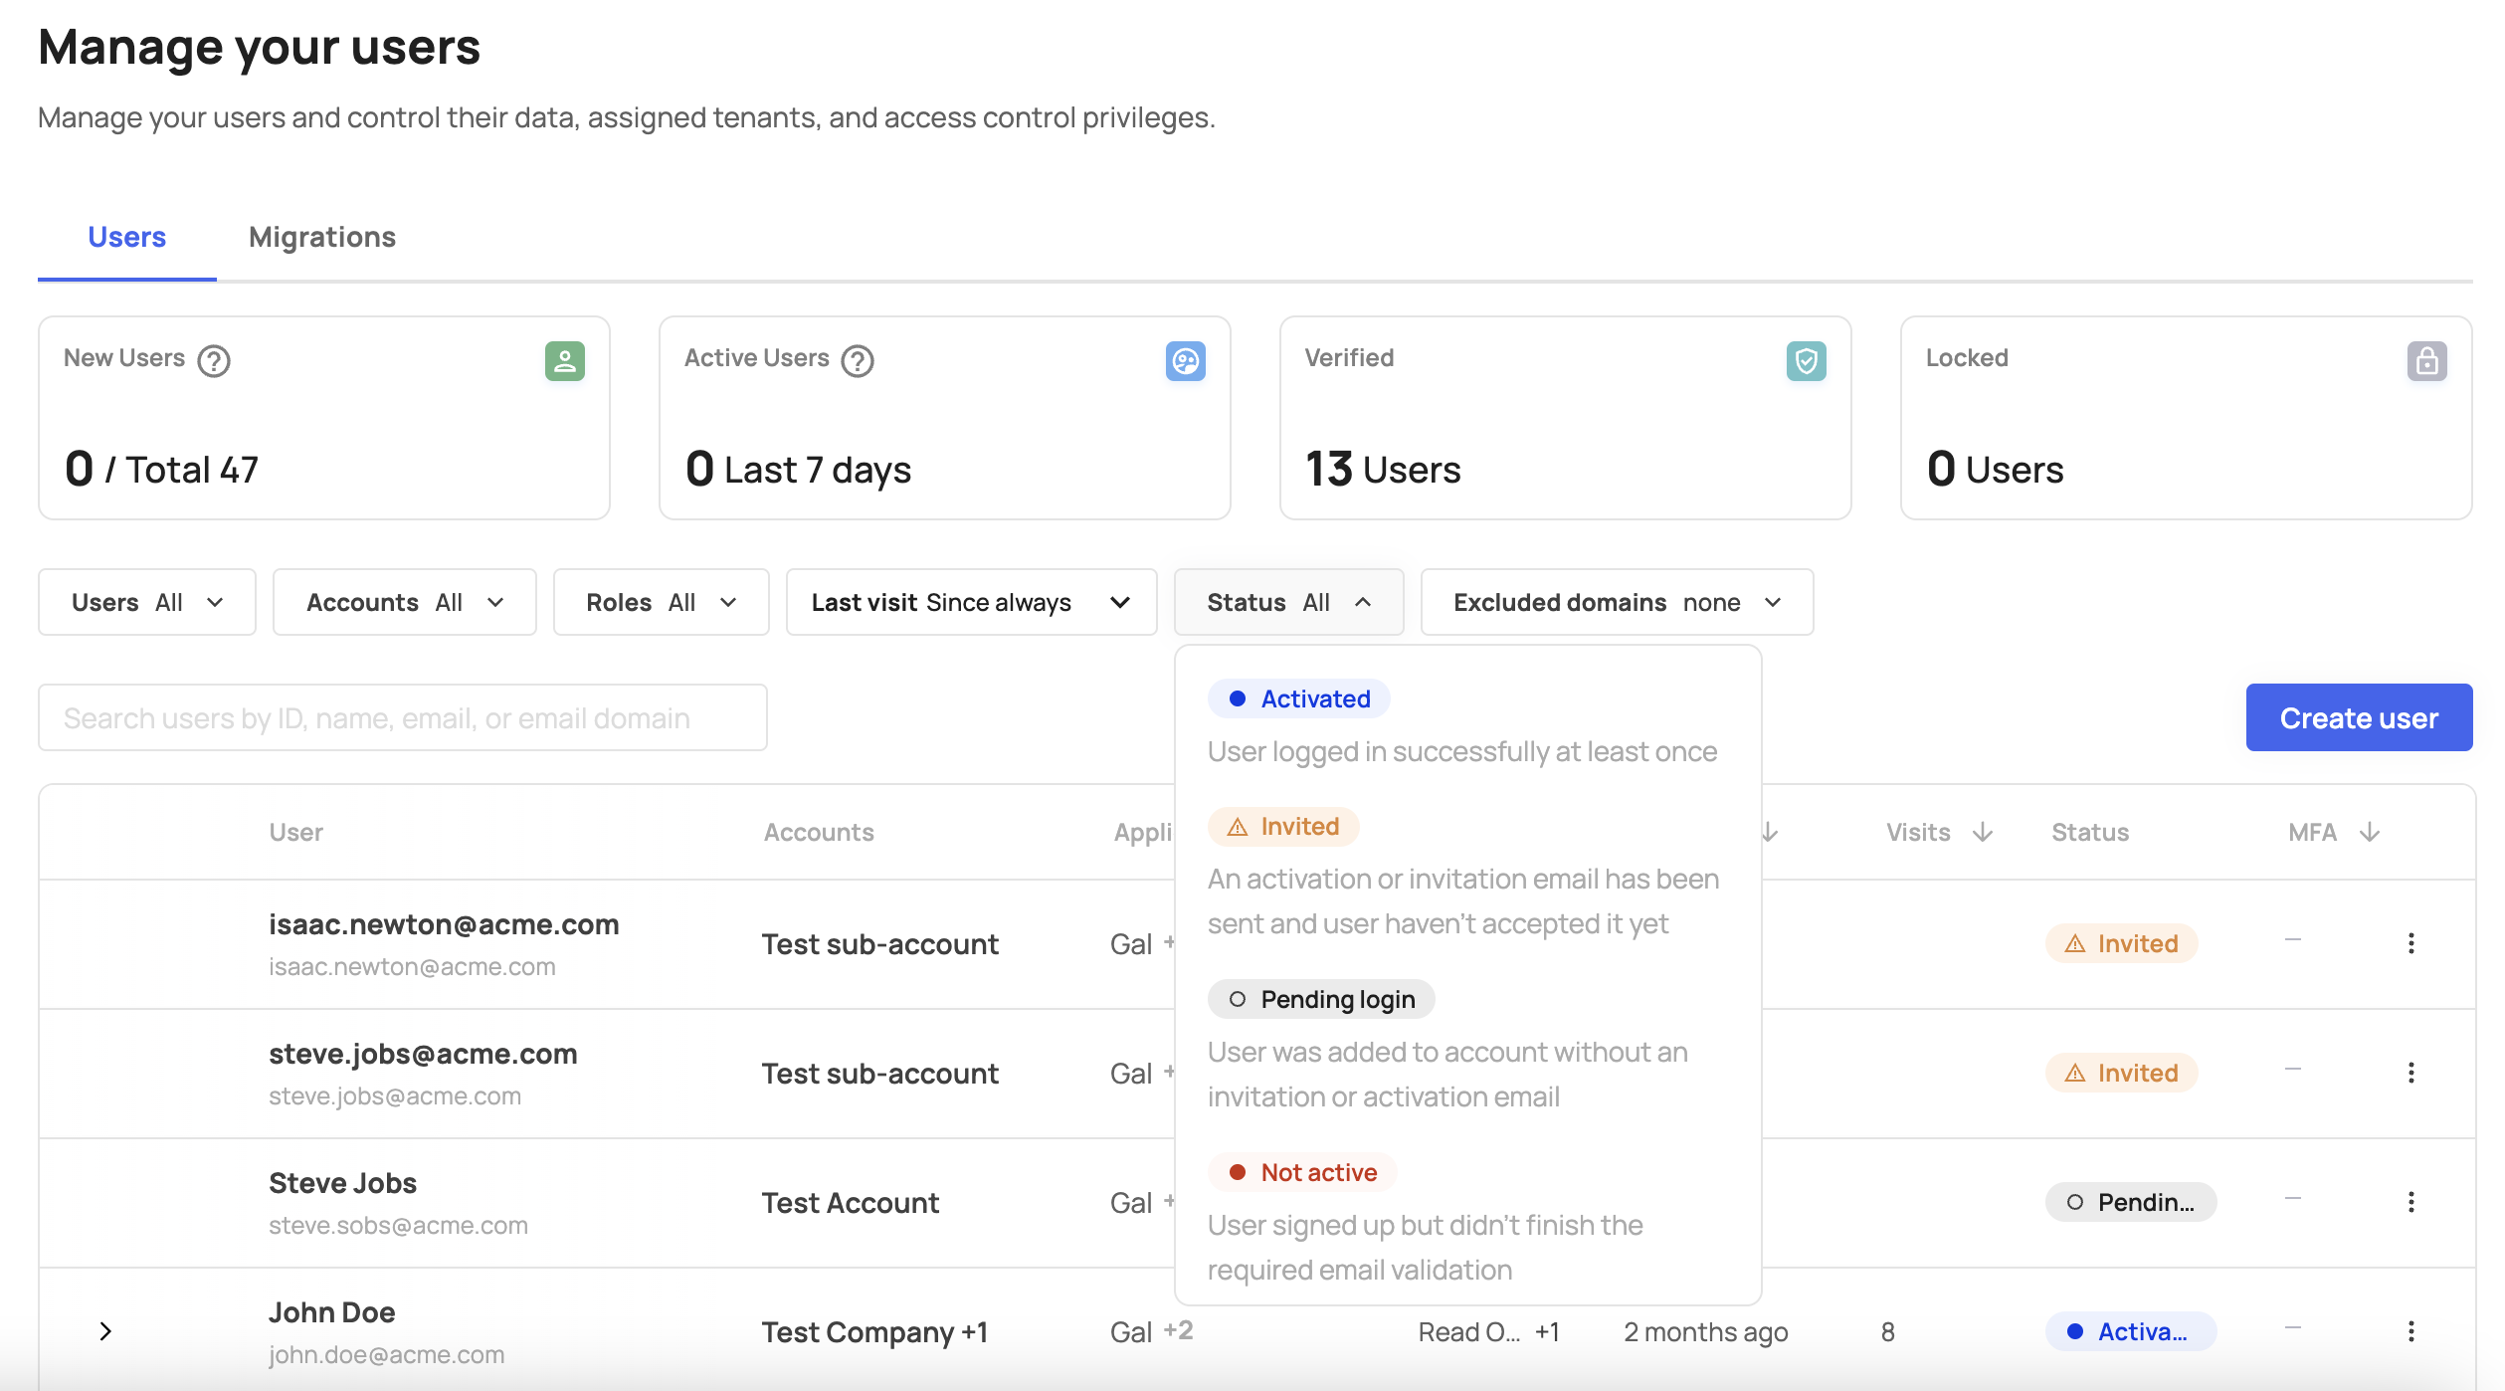Sort by MFA column arrow

pos(2370,832)
